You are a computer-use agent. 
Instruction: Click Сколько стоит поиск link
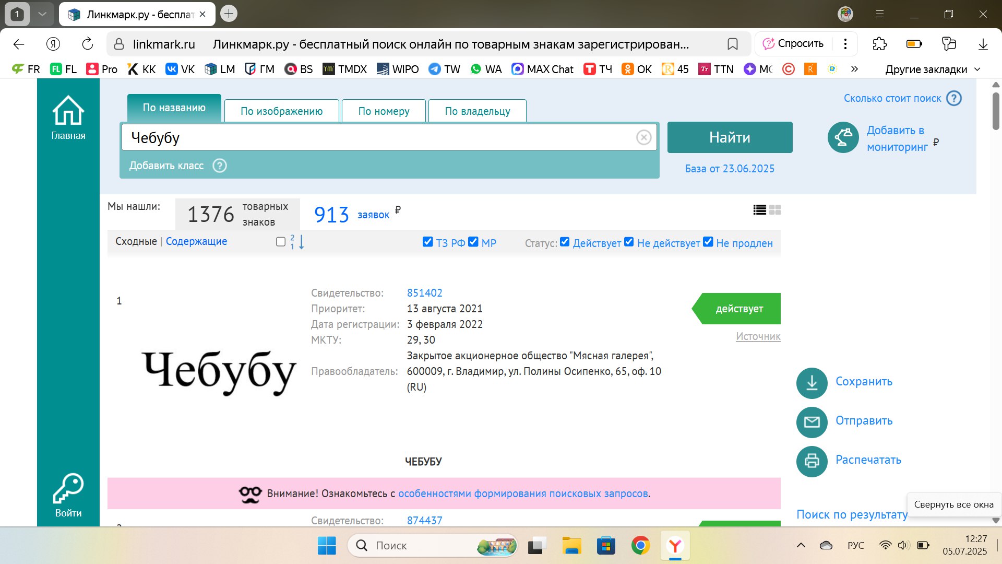(892, 98)
